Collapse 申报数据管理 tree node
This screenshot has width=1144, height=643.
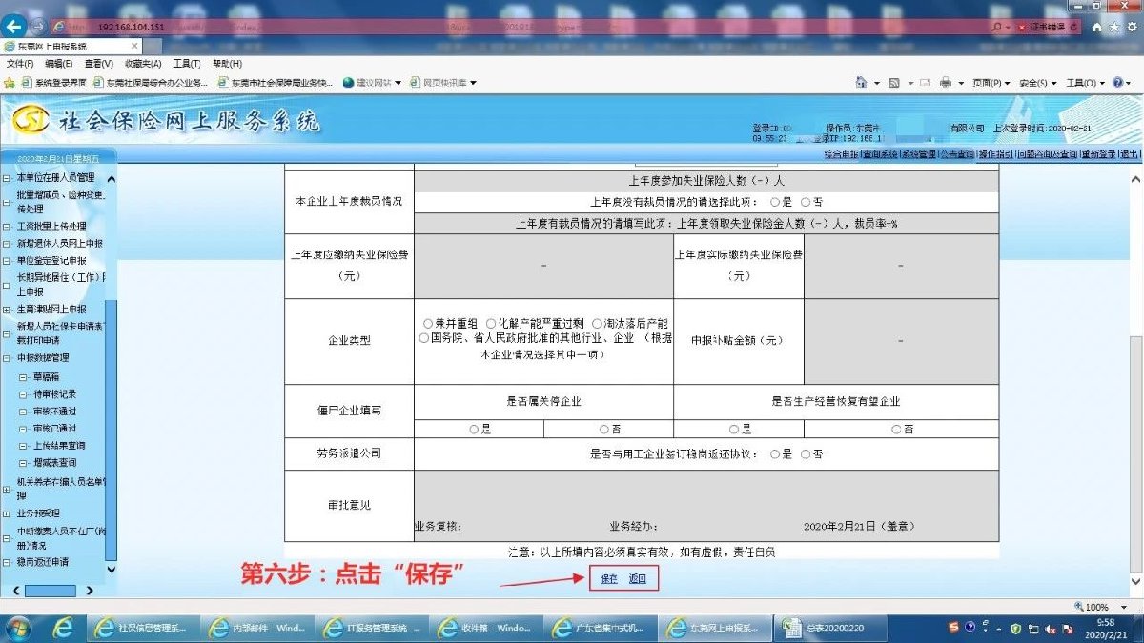(x=8, y=358)
